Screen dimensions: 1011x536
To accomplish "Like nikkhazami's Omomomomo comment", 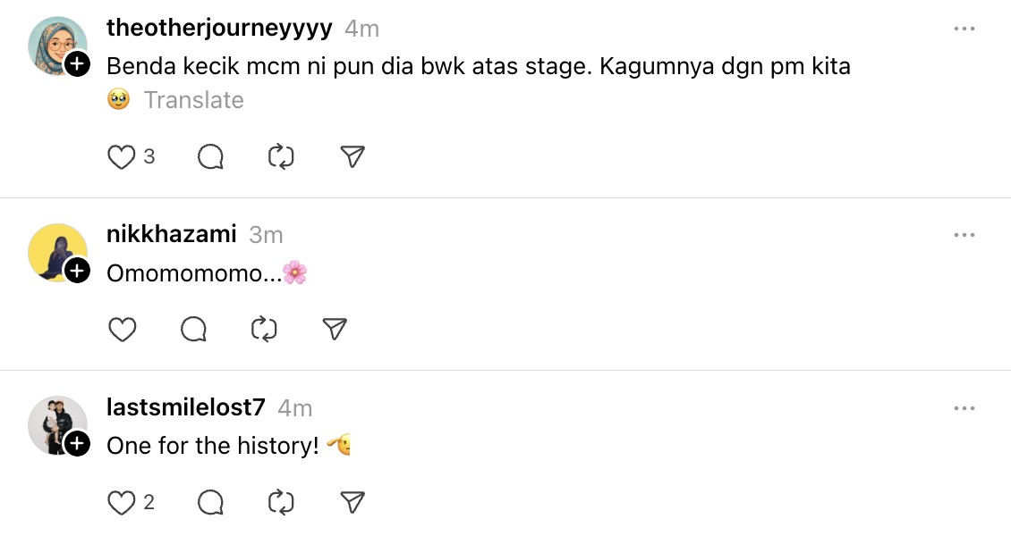I will click(x=122, y=330).
